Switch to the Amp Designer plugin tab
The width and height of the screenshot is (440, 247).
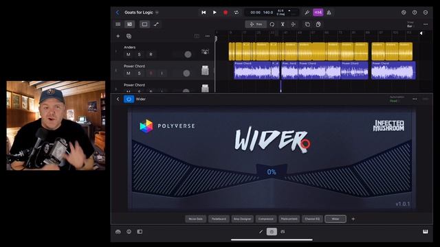(x=243, y=219)
